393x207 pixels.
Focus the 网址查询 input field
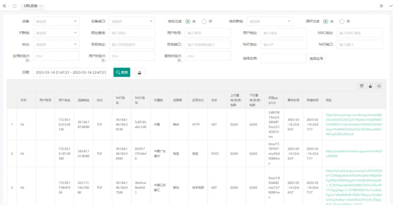(x=132, y=33)
